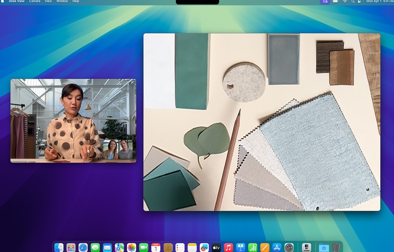
Task: Check battery status in menu bar
Action: pos(336,1)
